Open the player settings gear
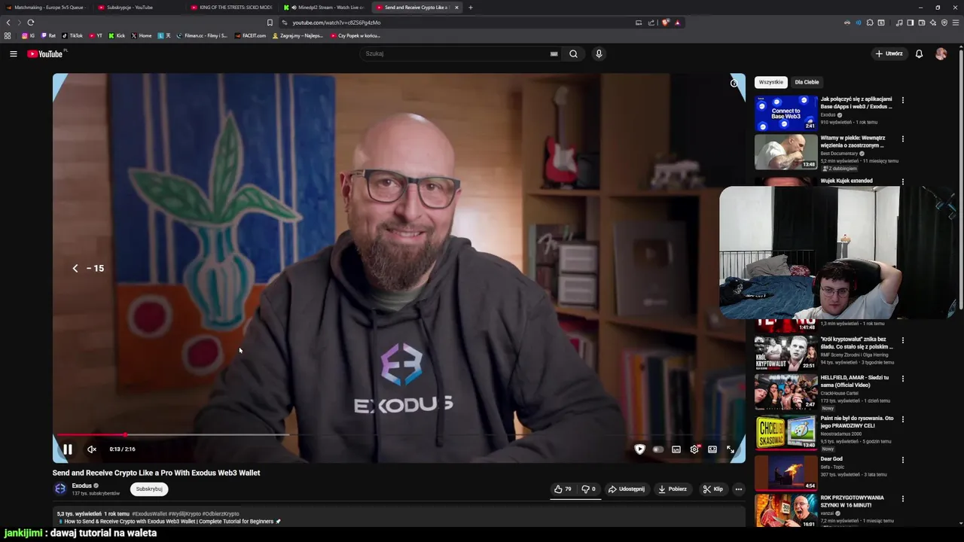Viewport: 964px width, 542px height. click(x=694, y=449)
